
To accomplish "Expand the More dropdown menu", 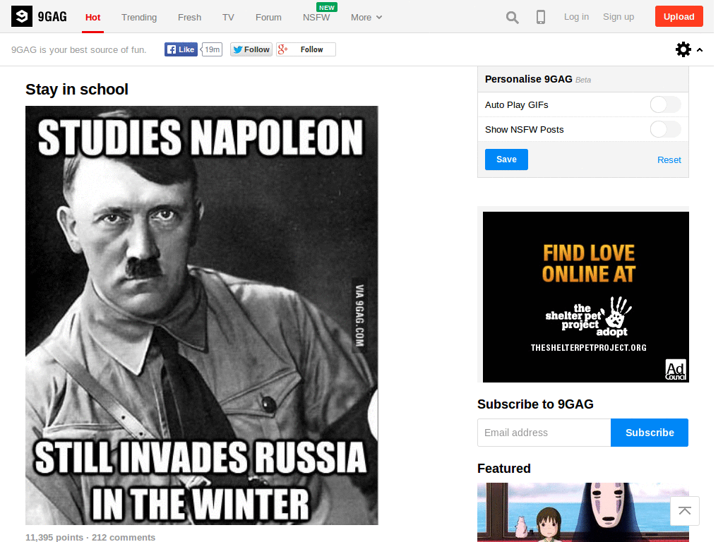I will pos(366,18).
